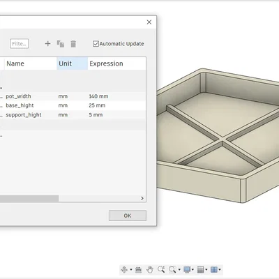Select the pot_width parameter row
Screen dimensions: 279x279
click(x=73, y=96)
